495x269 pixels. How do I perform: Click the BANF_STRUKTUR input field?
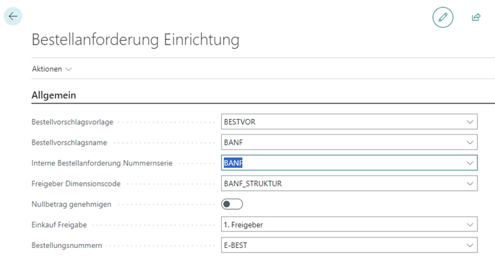(x=342, y=183)
